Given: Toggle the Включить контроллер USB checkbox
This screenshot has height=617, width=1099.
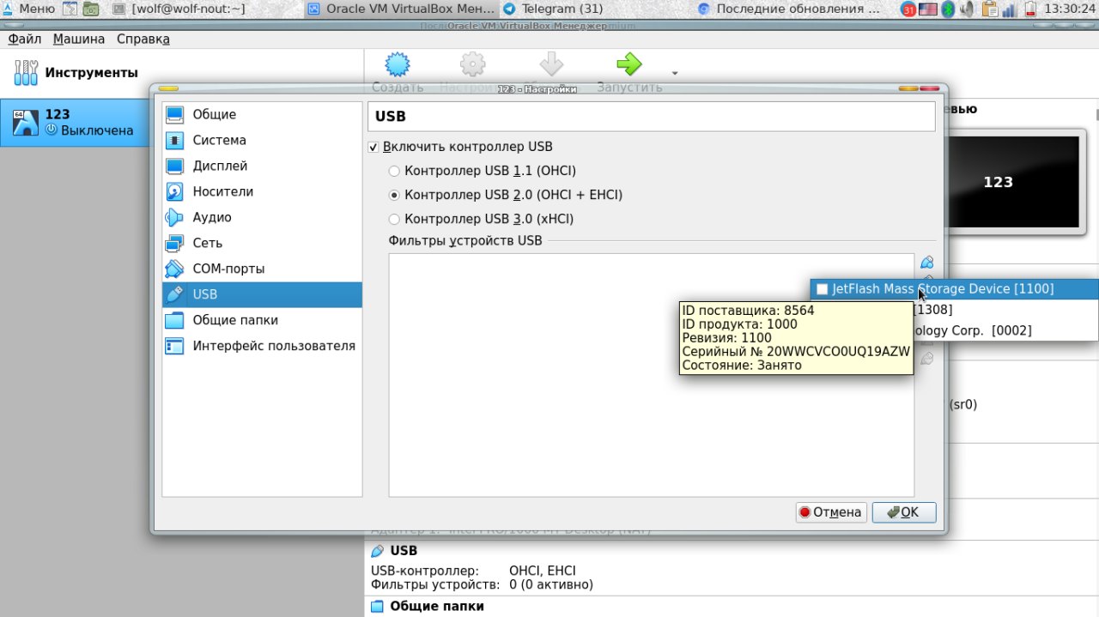Looking at the screenshot, I should point(373,147).
